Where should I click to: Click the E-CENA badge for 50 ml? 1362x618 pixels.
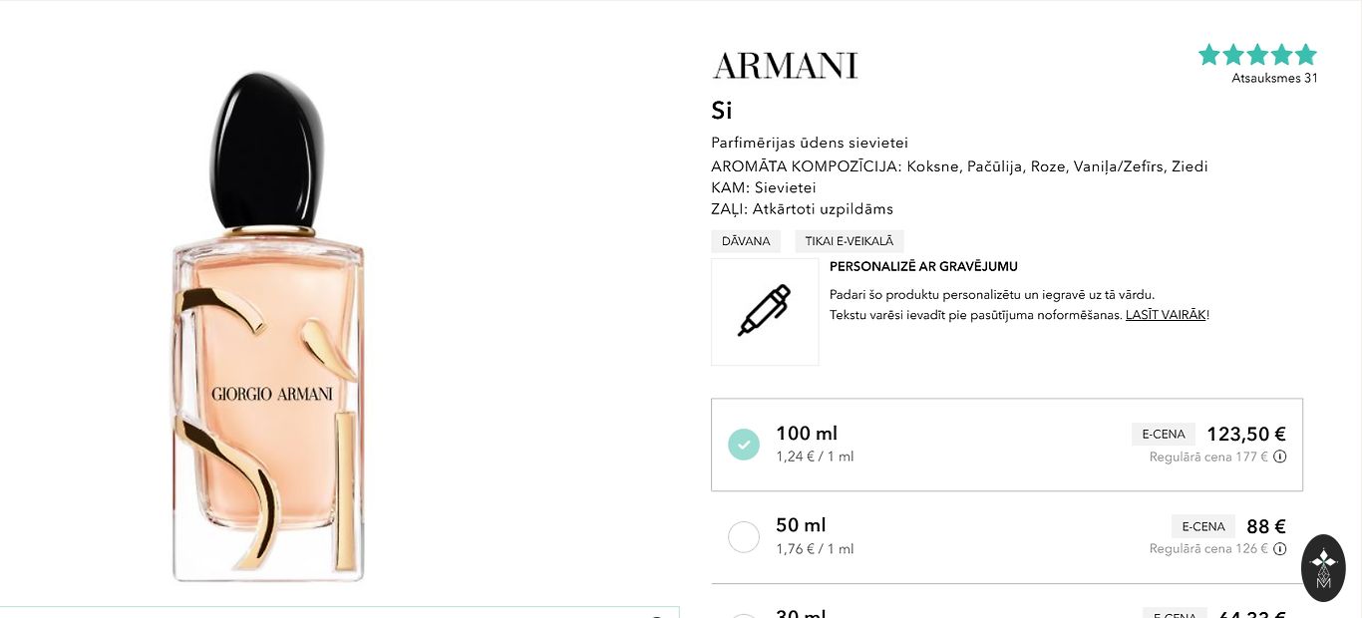coord(1203,526)
